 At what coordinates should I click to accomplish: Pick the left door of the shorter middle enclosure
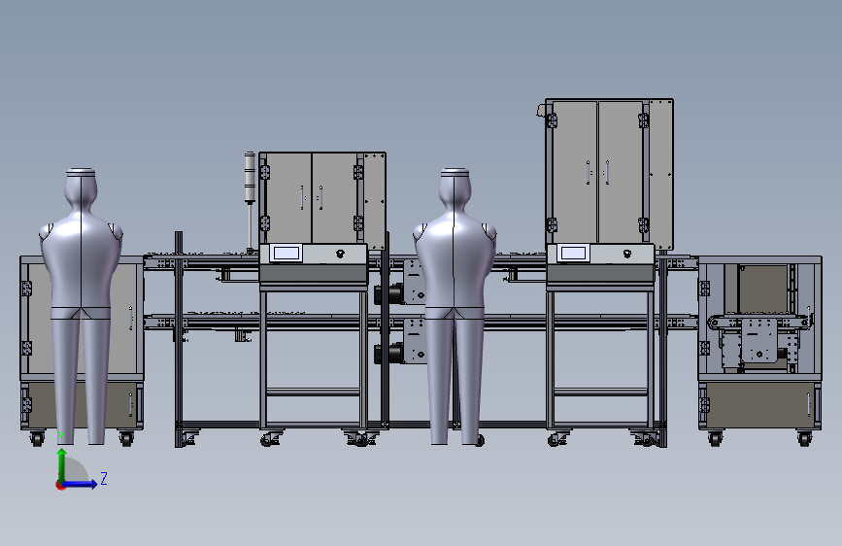[288, 198]
